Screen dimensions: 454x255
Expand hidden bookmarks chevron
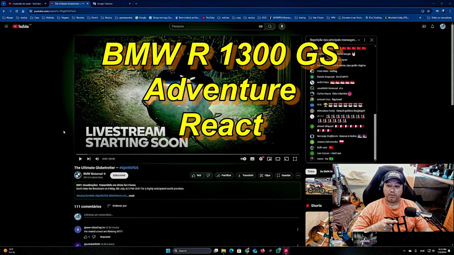tap(420, 17)
